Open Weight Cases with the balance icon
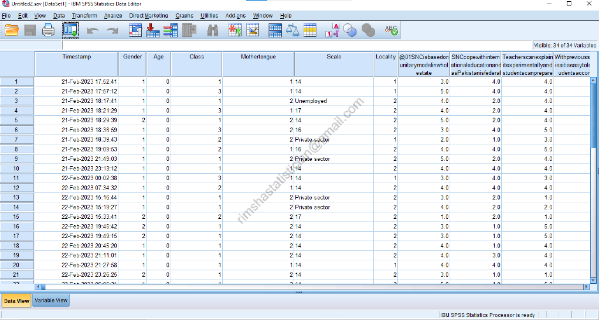Viewport: 599px width, 320px height. (292, 30)
